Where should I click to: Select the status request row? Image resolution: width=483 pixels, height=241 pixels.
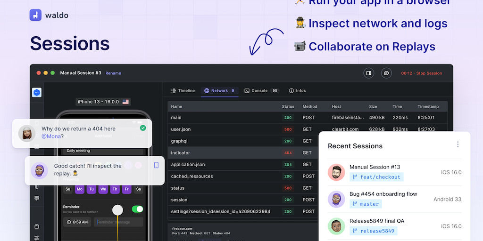tap(243, 188)
